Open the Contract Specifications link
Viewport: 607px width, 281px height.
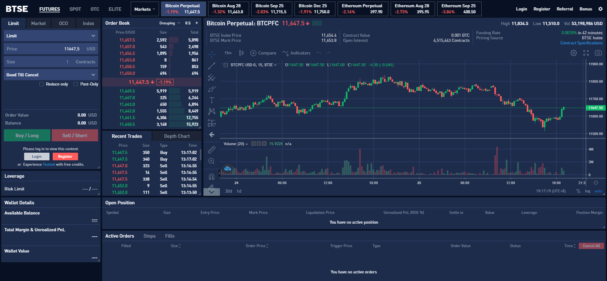pyautogui.click(x=581, y=43)
